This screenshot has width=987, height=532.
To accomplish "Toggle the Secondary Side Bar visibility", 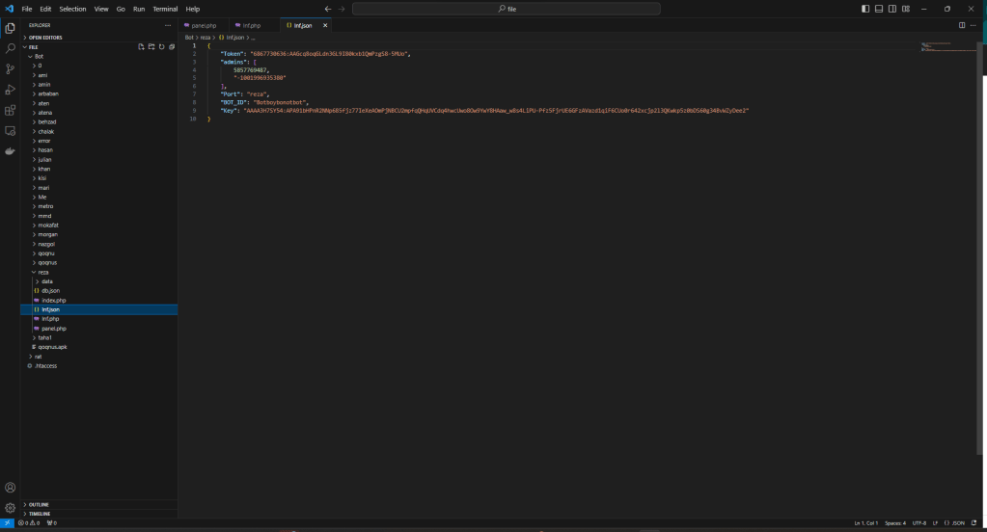I will [x=892, y=9].
